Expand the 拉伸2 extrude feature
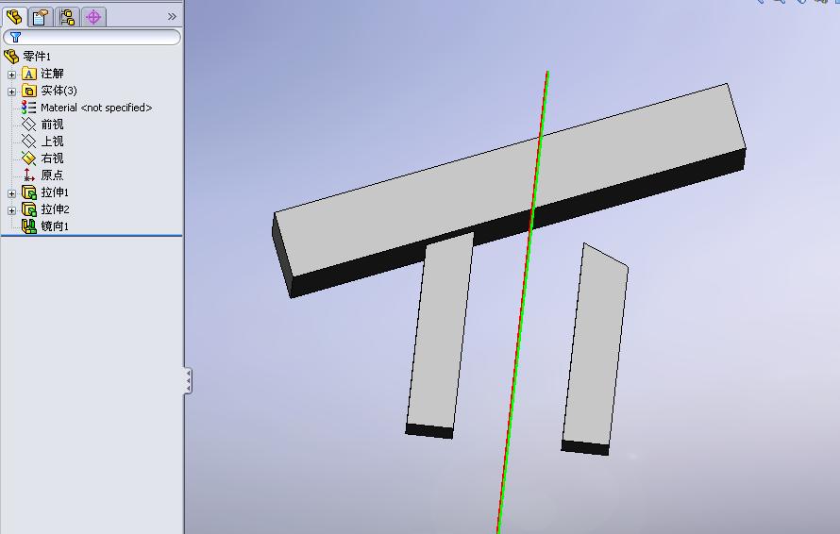840x534 pixels. (11, 210)
